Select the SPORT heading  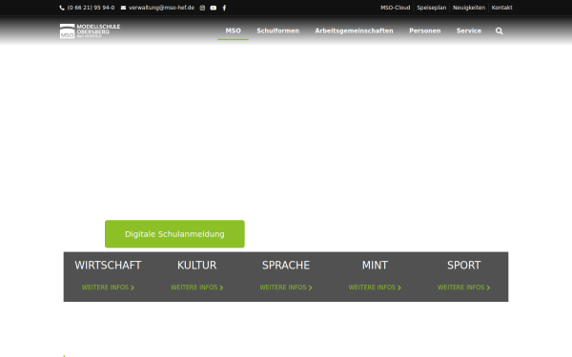[x=464, y=266]
